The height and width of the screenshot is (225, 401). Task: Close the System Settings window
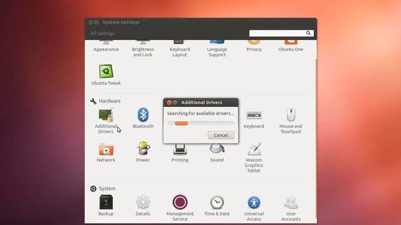(90, 22)
